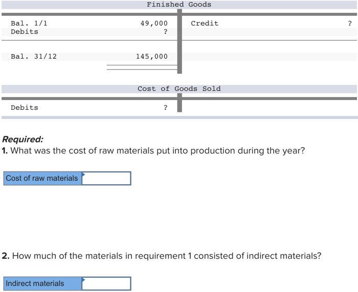Select the Bal. 31/12 row label

[x=34, y=57]
